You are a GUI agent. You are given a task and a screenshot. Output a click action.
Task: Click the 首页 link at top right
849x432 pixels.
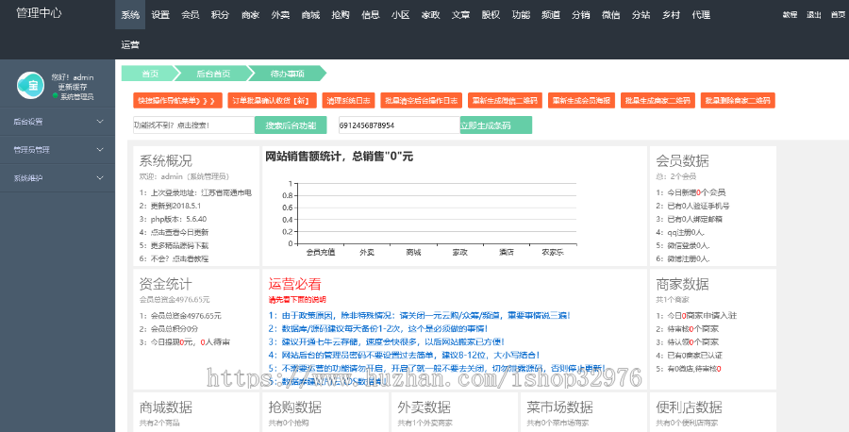[x=839, y=14]
